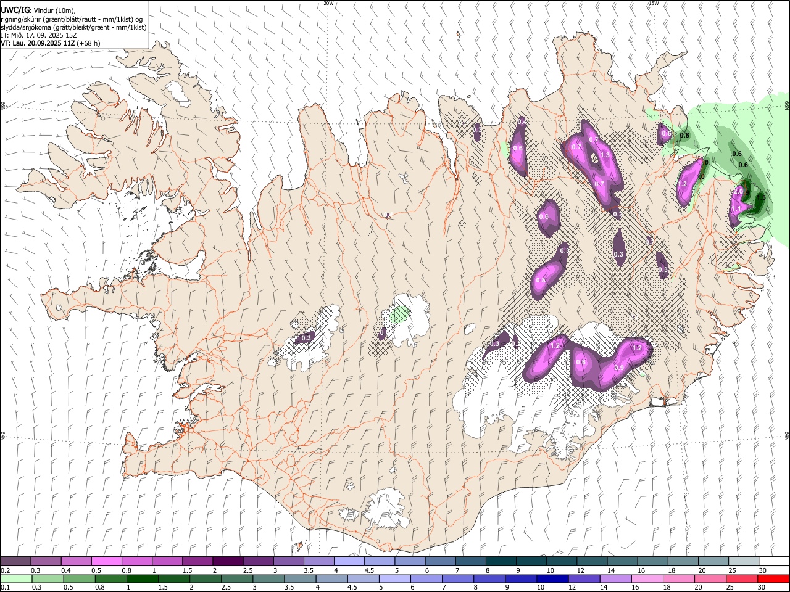Click the 2.5 label in the upper legend row
The height and width of the screenshot is (592, 790).
tap(247, 570)
